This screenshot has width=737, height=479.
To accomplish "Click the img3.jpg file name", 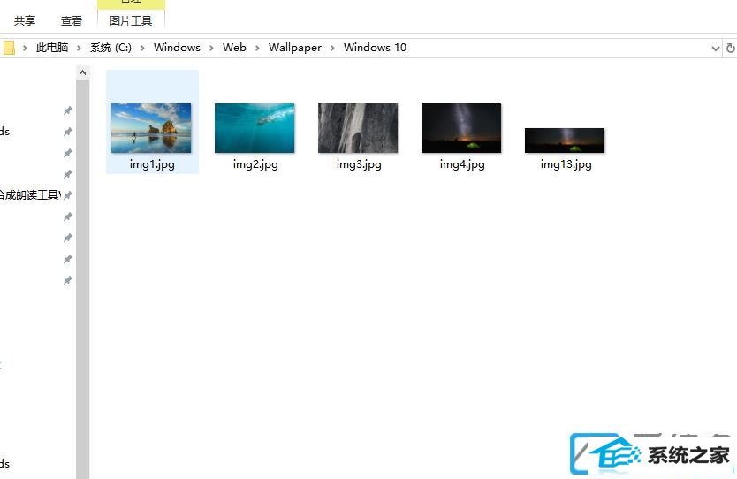I will tap(359, 164).
